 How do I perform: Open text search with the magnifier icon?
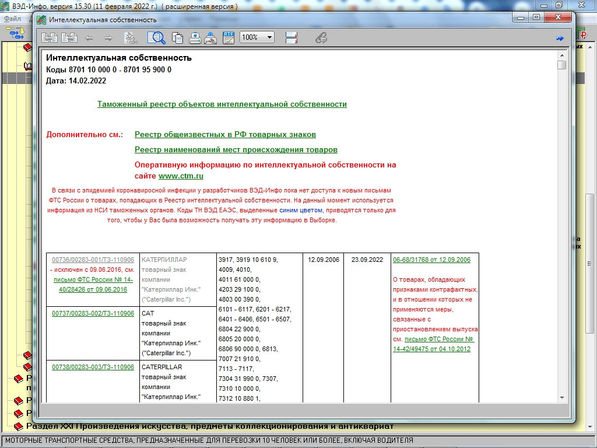156,38
